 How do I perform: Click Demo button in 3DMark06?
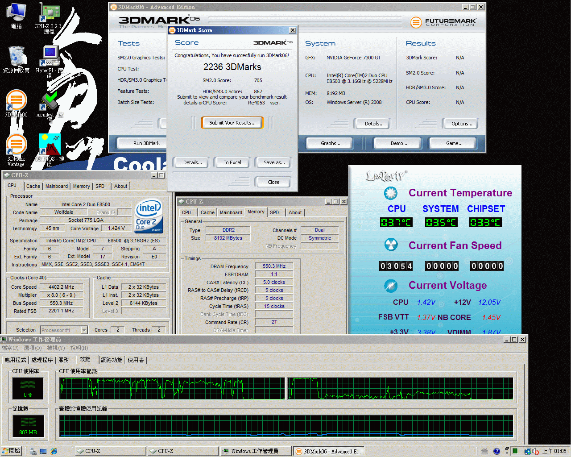[x=399, y=143]
